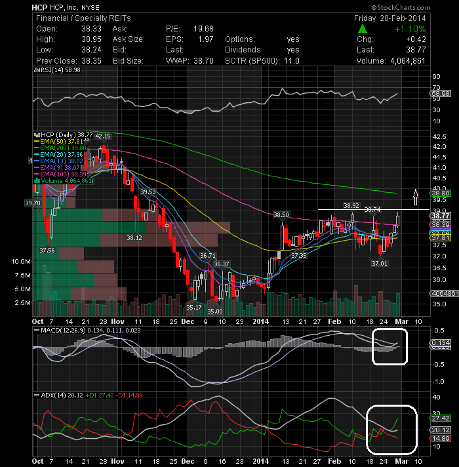459x467 pixels.
Task: Click the VWAP value 38.70
Action: coord(204,61)
